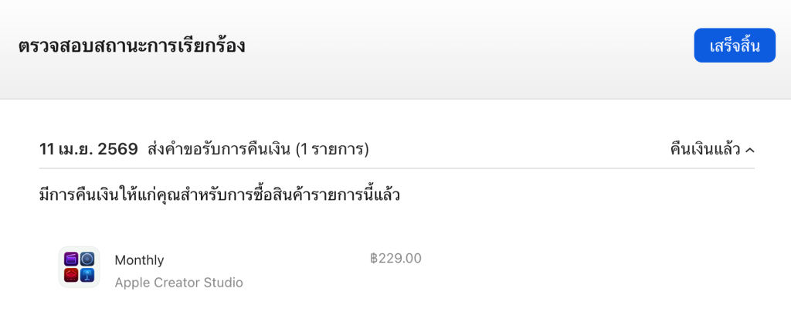
Task: Click the blue circular disc tile in app icon
Action: pyautogui.click(x=87, y=259)
